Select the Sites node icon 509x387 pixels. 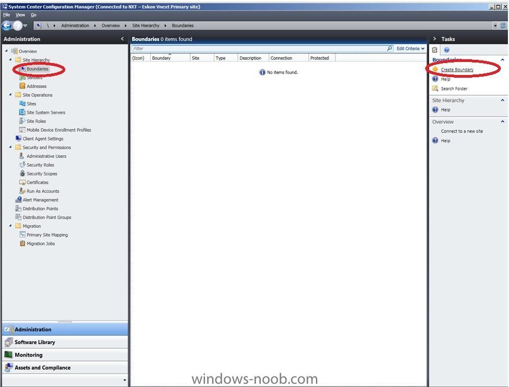22,103
